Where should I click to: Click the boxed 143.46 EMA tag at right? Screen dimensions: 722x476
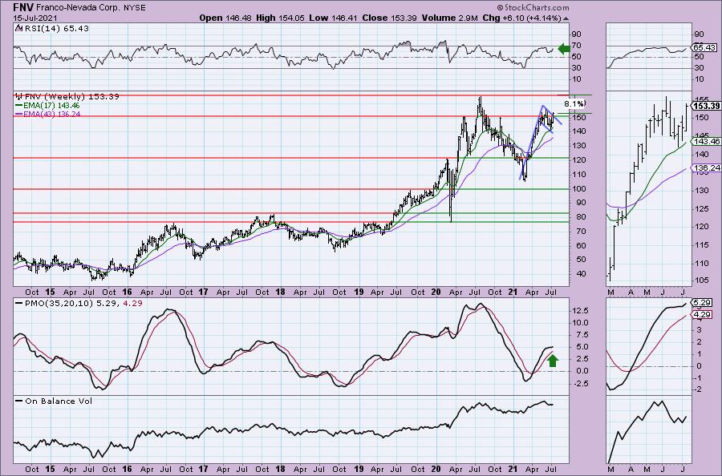[x=706, y=142]
